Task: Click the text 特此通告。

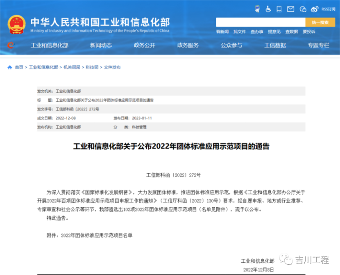Action: point(58,218)
